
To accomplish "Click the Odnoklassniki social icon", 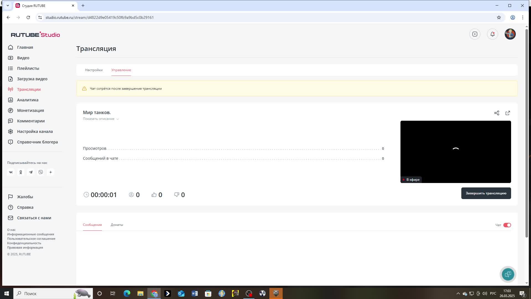I will pyautogui.click(x=21, y=172).
